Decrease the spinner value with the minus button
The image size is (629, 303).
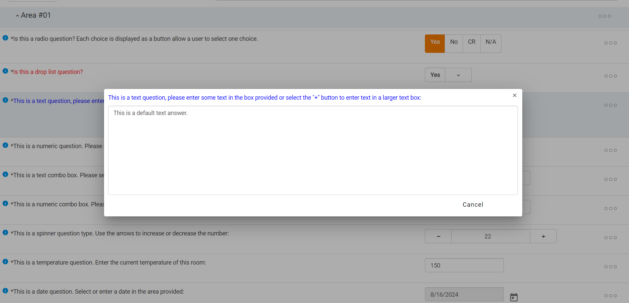pyautogui.click(x=438, y=236)
